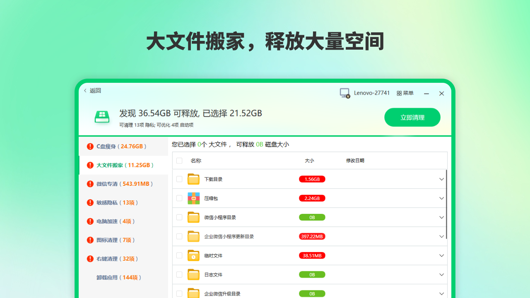
Task: Click the 修改日期 column header
Action: point(355,161)
